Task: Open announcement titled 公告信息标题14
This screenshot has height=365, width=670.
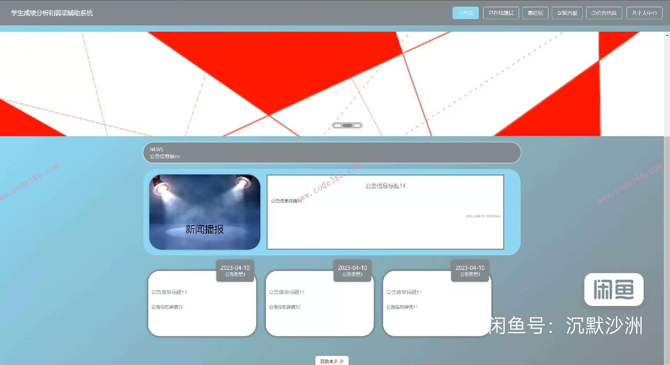Action: click(x=385, y=186)
